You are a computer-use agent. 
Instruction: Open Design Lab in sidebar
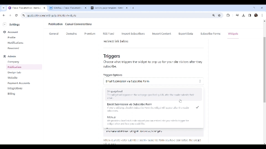(x=14, y=72)
